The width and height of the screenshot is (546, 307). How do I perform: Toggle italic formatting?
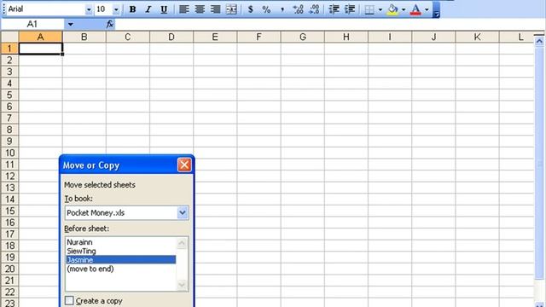pyautogui.click(x=148, y=9)
